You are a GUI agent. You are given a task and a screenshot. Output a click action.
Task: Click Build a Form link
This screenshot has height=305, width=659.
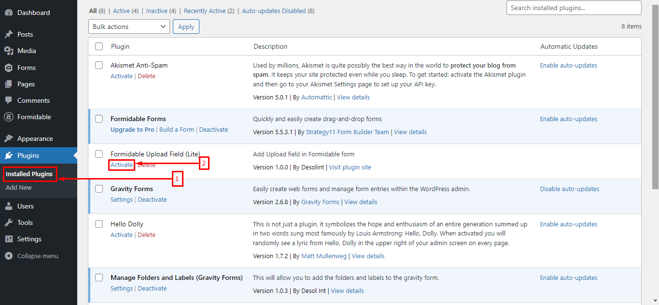[177, 129]
